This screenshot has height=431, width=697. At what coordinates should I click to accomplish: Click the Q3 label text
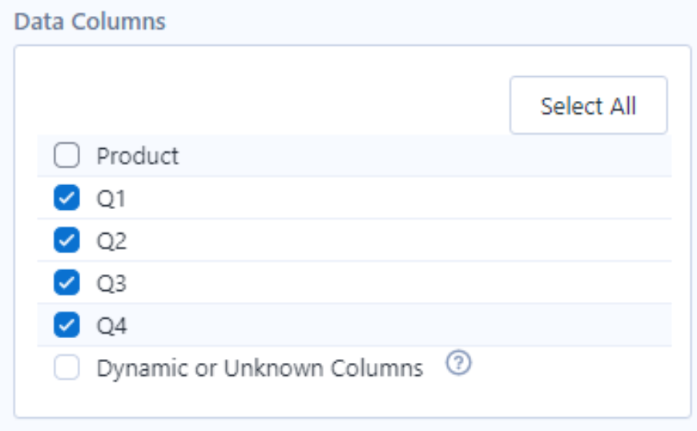[x=111, y=283]
